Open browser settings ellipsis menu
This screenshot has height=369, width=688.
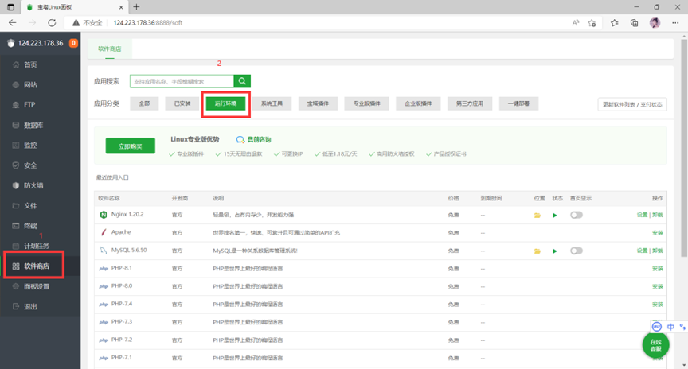pos(675,23)
